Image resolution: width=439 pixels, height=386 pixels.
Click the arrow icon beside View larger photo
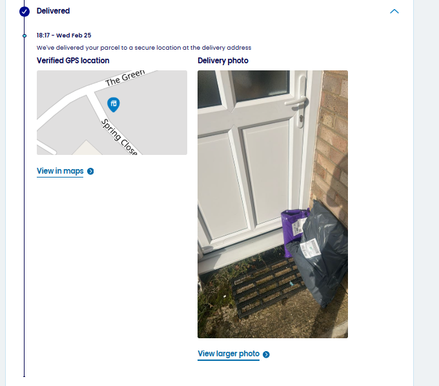(266, 354)
